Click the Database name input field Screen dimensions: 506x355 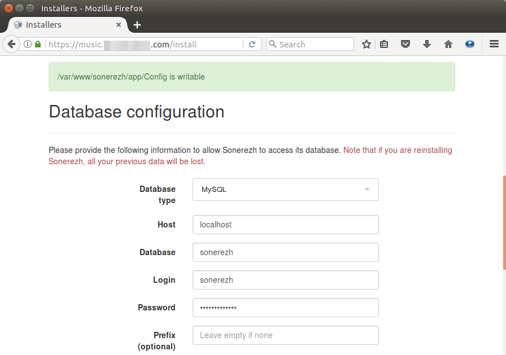[x=285, y=252]
